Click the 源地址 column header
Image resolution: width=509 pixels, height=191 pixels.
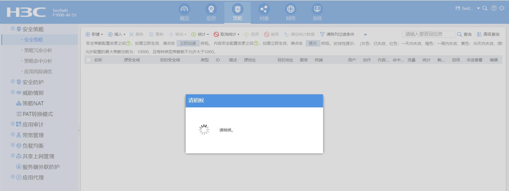250,60
